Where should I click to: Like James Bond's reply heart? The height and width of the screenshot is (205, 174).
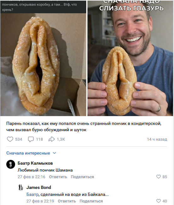coord(159,201)
